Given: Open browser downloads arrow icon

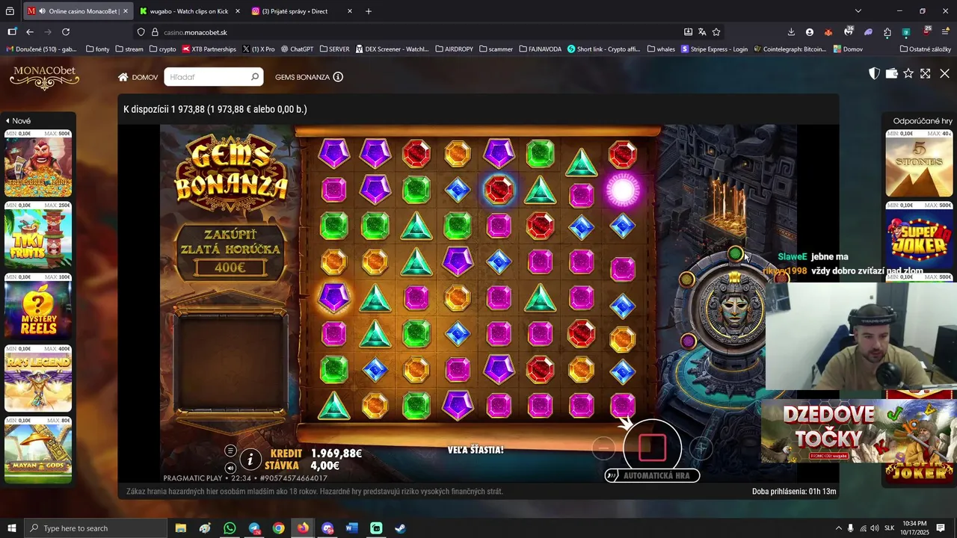Looking at the screenshot, I should coord(791,32).
